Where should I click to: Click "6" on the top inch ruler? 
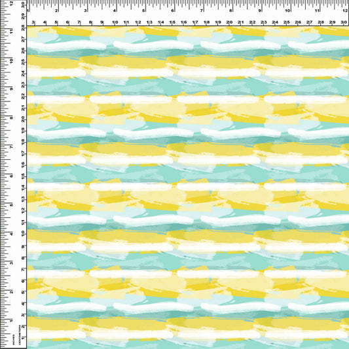tap(172, 10)
